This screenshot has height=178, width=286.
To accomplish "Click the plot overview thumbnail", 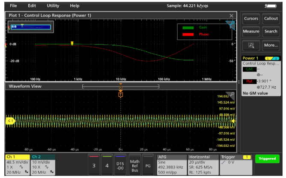I will click(x=31, y=27).
